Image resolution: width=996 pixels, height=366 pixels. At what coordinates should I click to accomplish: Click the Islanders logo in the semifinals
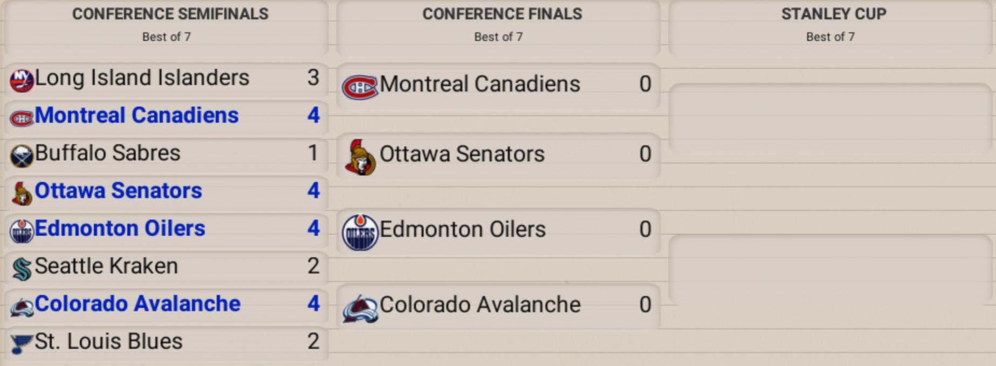click(22, 80)
